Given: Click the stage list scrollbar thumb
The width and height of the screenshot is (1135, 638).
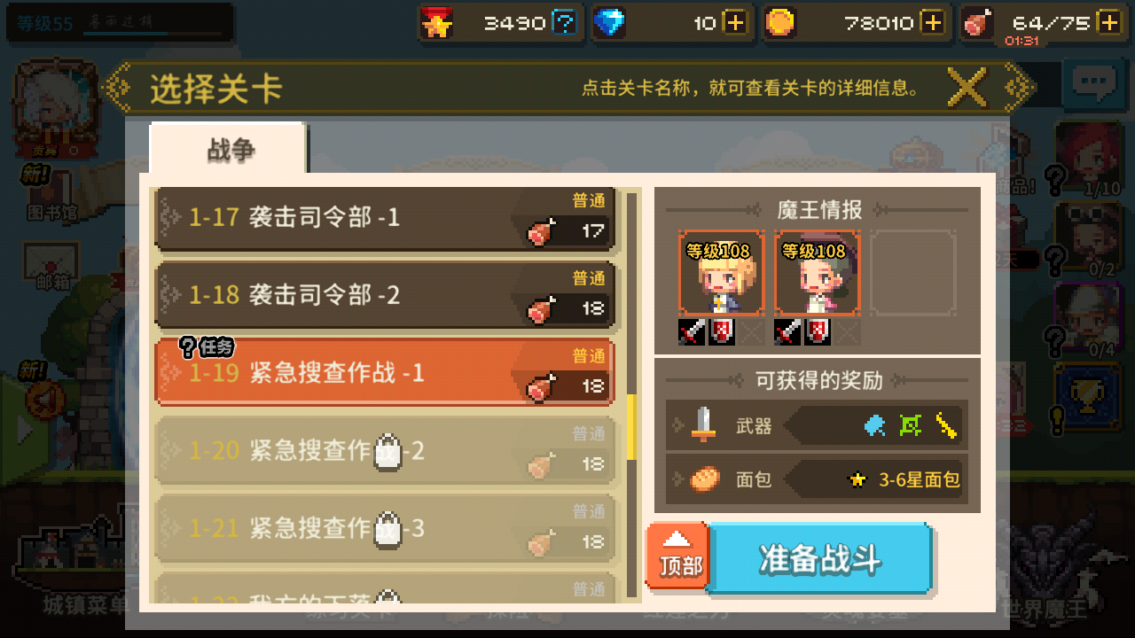Looking at the screenshot, I should (x=631, y=428).
